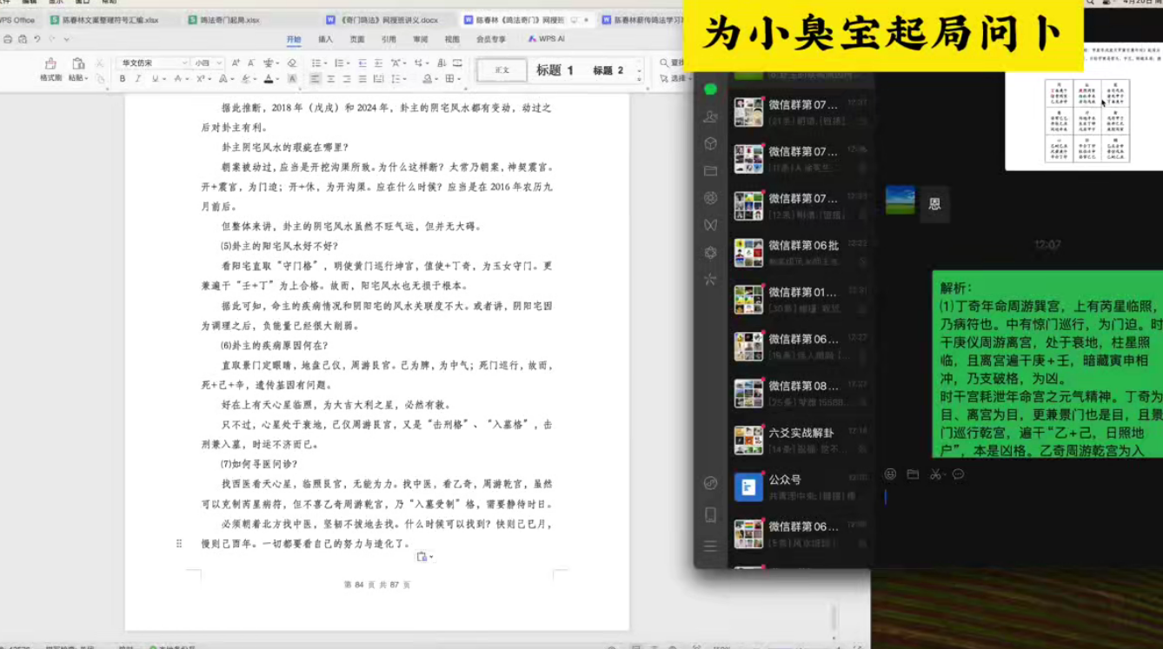Toggle underline formatting
The height and width of the screenshot is (649, 1163).
(155, 79)
